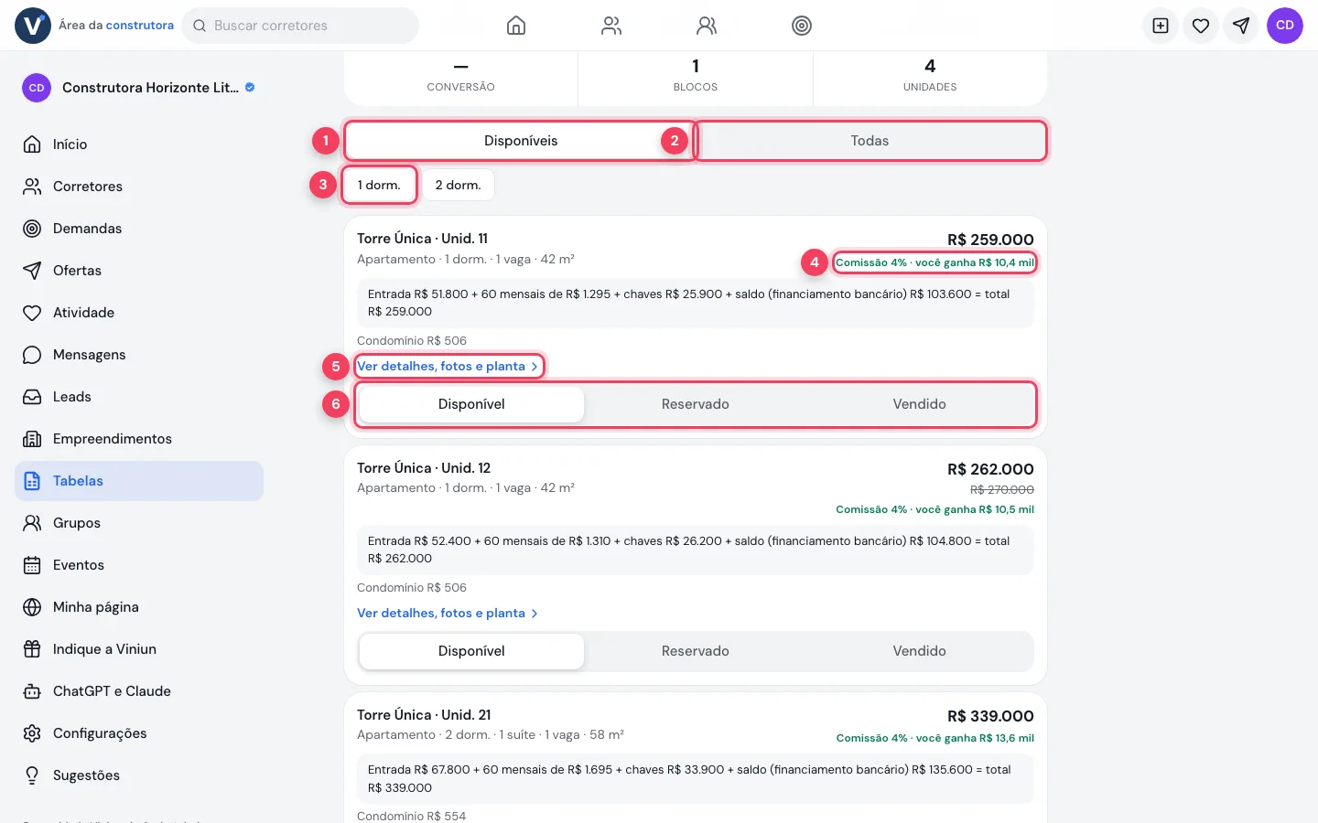Set Unid. 12 status to Reservado

(x=696, y=651)
